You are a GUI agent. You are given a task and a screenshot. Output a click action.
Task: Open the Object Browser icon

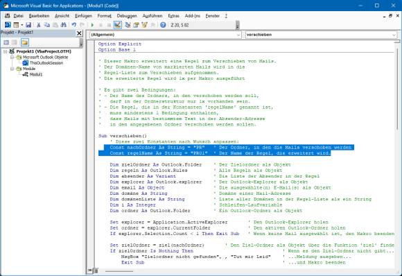click(x=145, y=25)
